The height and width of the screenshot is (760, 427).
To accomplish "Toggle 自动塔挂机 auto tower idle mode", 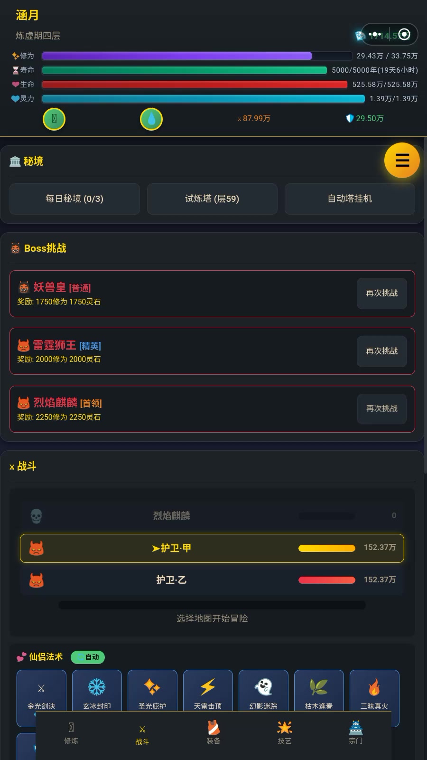I will tap(350, 199).
